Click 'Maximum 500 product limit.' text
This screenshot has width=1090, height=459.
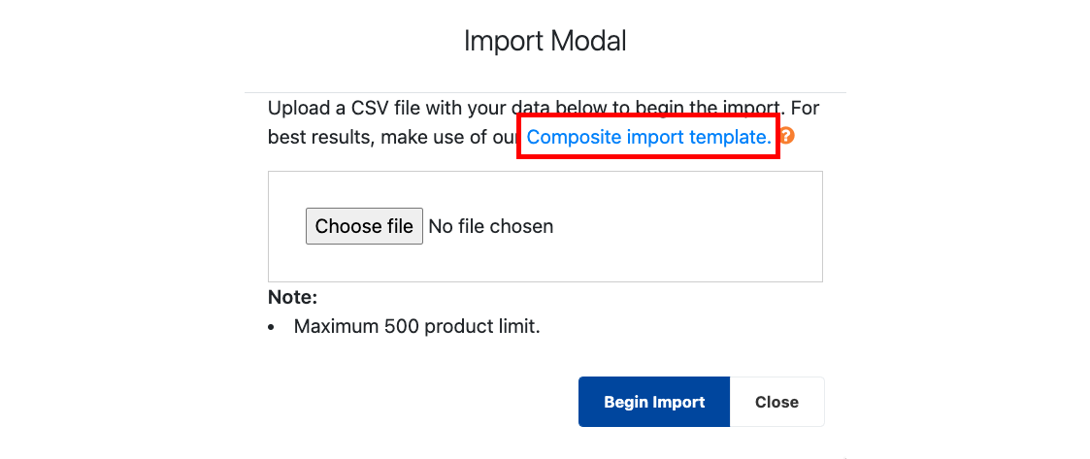tap(417, 326)
